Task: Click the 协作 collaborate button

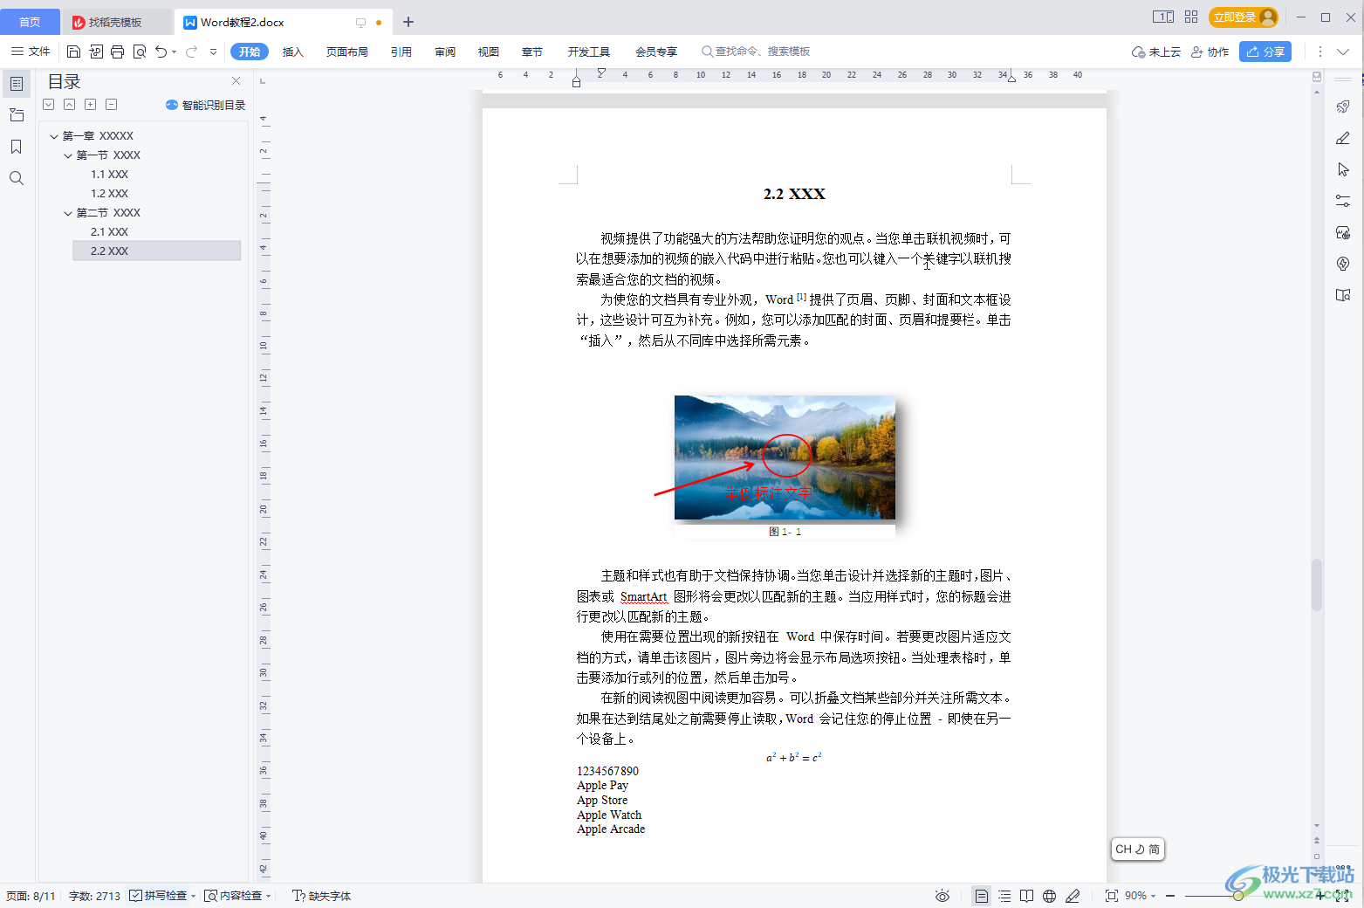Action: click(1210, 52)
